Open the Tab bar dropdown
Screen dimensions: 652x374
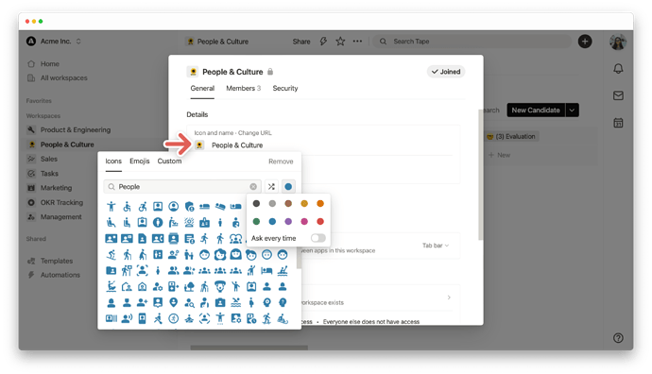pos(436,246)
